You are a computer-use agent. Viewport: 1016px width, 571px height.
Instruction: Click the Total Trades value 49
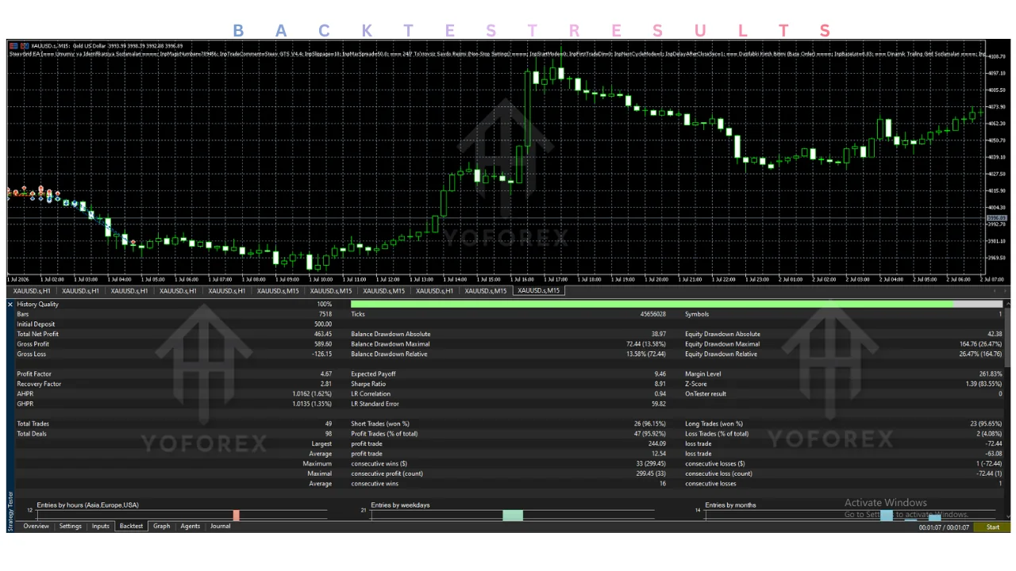click(x=329, y=423)
